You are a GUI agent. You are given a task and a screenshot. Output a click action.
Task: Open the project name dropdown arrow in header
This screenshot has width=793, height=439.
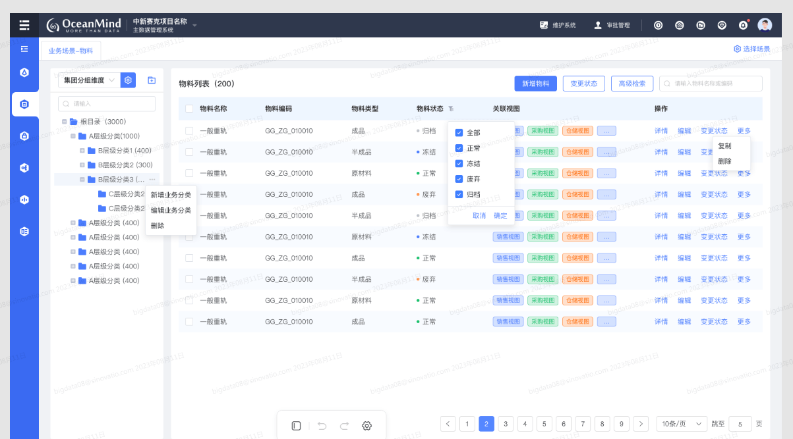coord(194,26)
